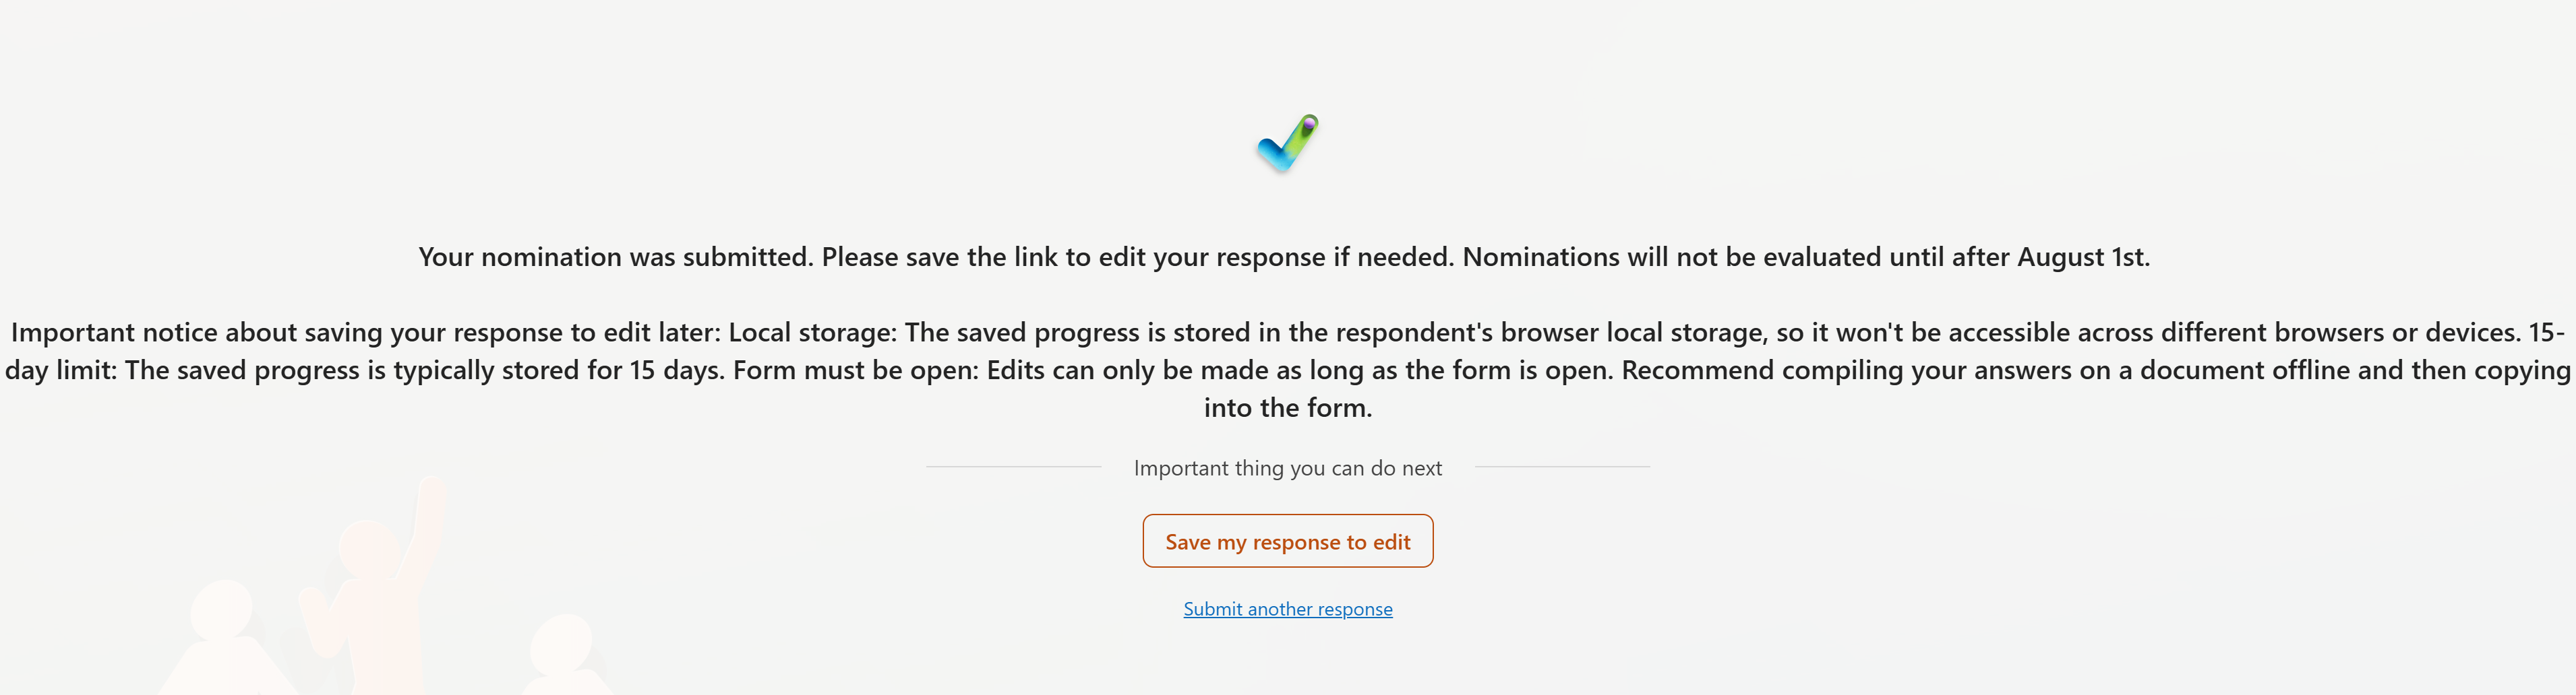Click the Important thing you can do next label

pos(1287,466)
